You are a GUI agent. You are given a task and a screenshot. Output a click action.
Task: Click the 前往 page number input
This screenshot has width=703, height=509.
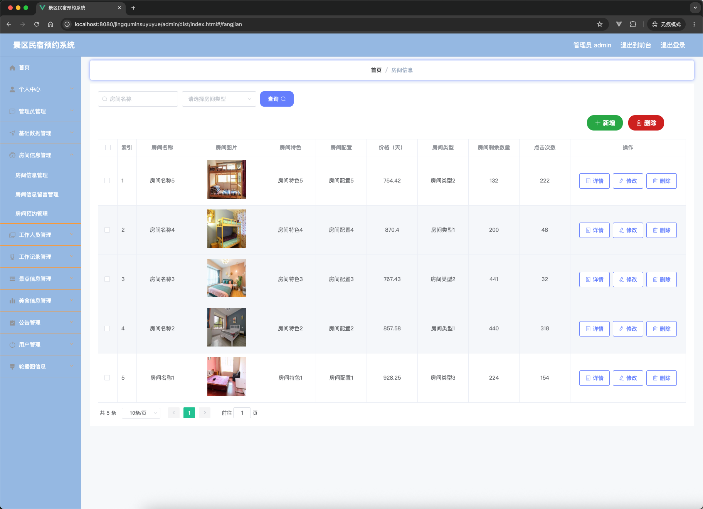[242, 413]
